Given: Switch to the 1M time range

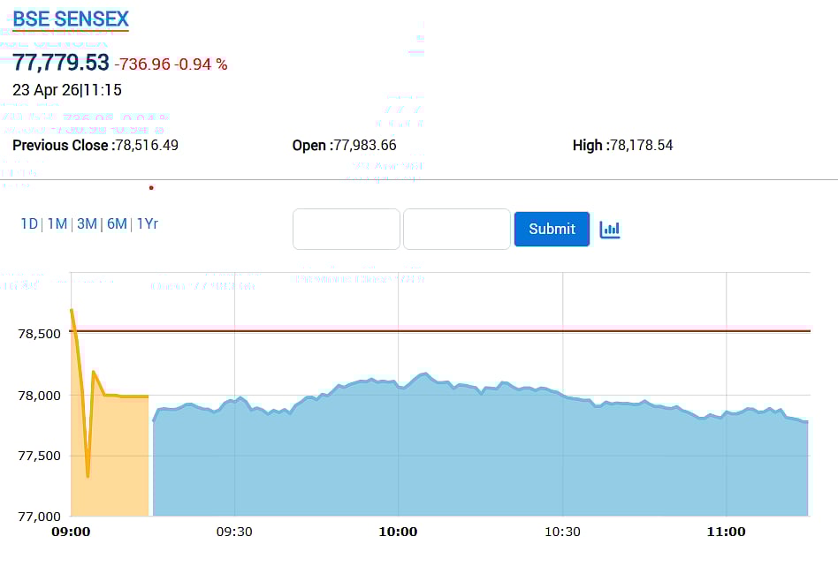Looking at the screenshot, I should click(x=57, y=224).
